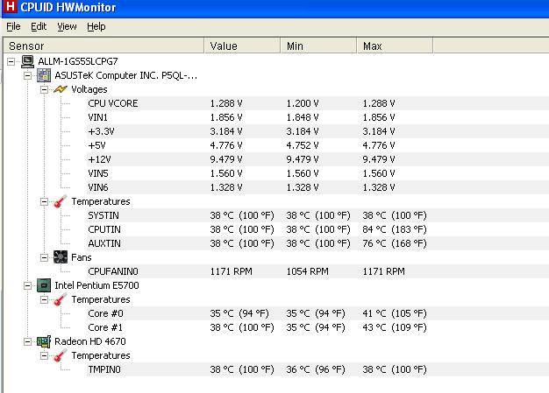549x393 pixels.
Task: Click the Fans group label
Action: (82, 257)
